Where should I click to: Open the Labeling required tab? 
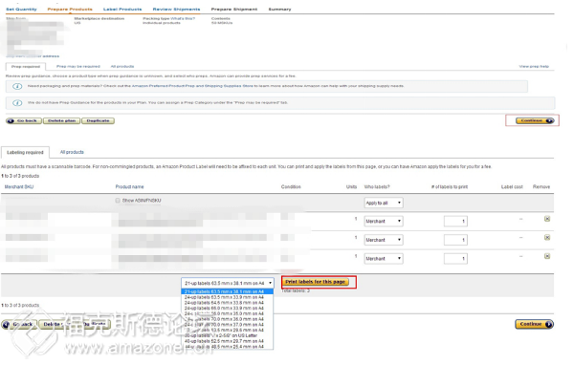25,152
